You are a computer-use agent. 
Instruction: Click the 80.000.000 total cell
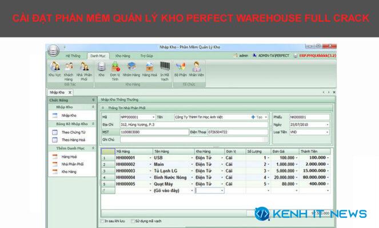(315, 177)
